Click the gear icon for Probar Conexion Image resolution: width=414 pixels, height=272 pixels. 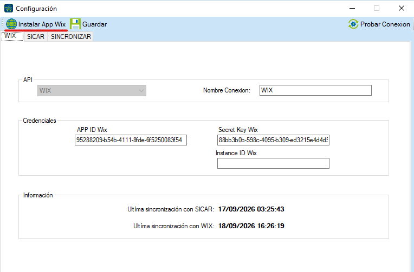[x=353, y=24]
